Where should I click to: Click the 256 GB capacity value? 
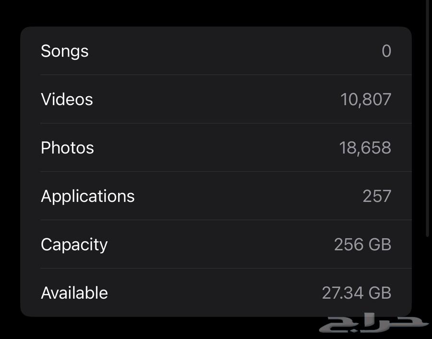(364, 245)
